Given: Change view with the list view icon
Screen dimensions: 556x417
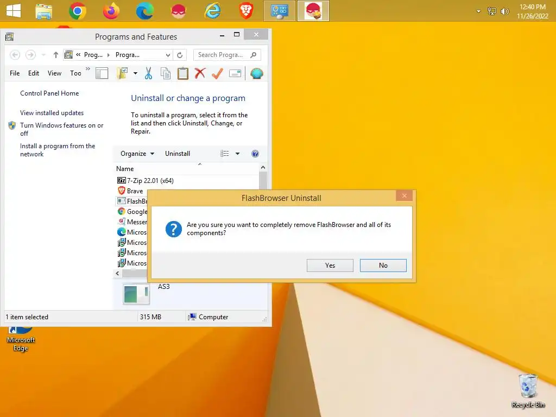Looking at the screenshot, I should pyautogui.click(x=224, y=154).
